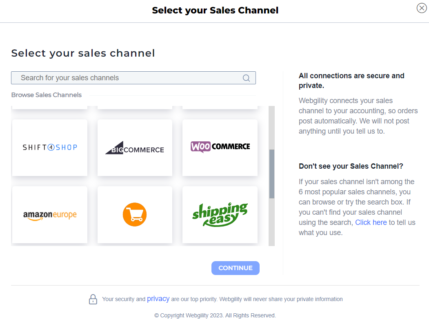Select the ShippingEasy channel card
This screenshot has width=429, height=330.
220,215
